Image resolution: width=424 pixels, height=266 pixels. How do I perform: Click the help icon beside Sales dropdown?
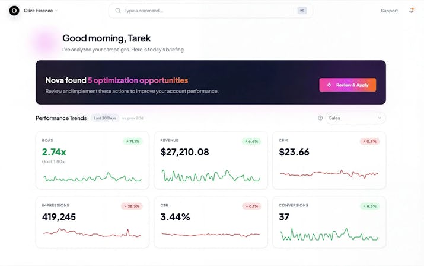(320, 118)
